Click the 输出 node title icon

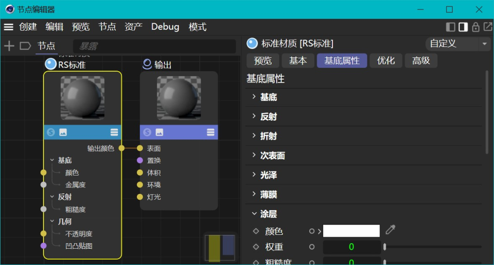pyautogui.click(x=147, y=64)
